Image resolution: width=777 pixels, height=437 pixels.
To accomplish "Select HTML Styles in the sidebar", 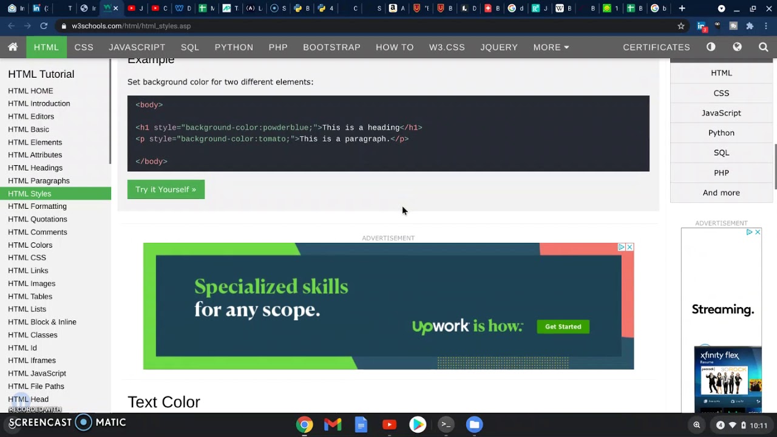I will pos(55,194).
